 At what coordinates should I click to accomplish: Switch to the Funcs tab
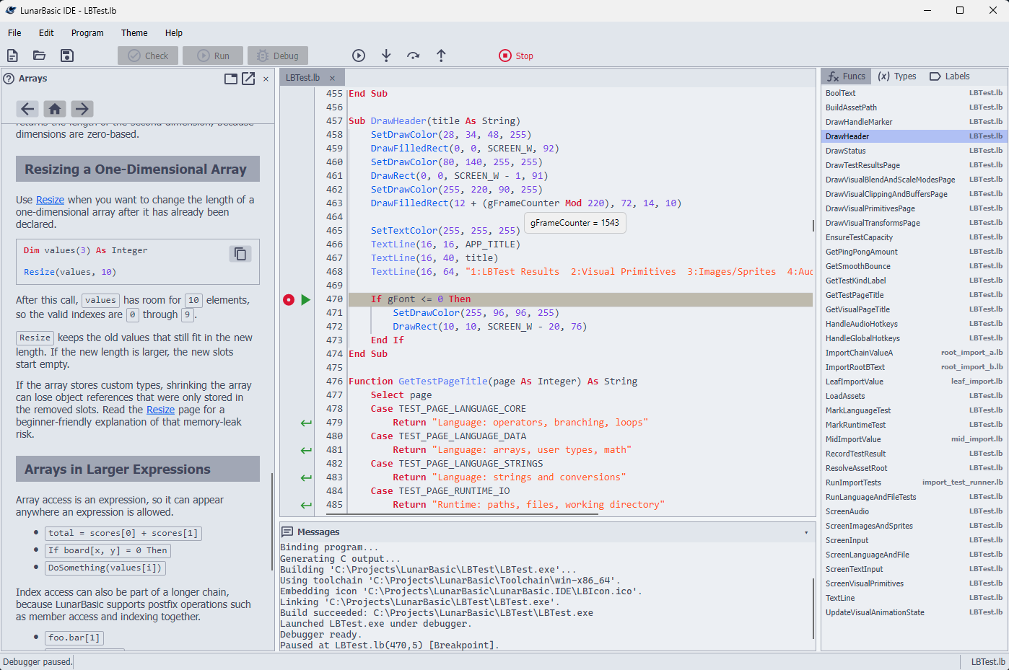(845, 76)
